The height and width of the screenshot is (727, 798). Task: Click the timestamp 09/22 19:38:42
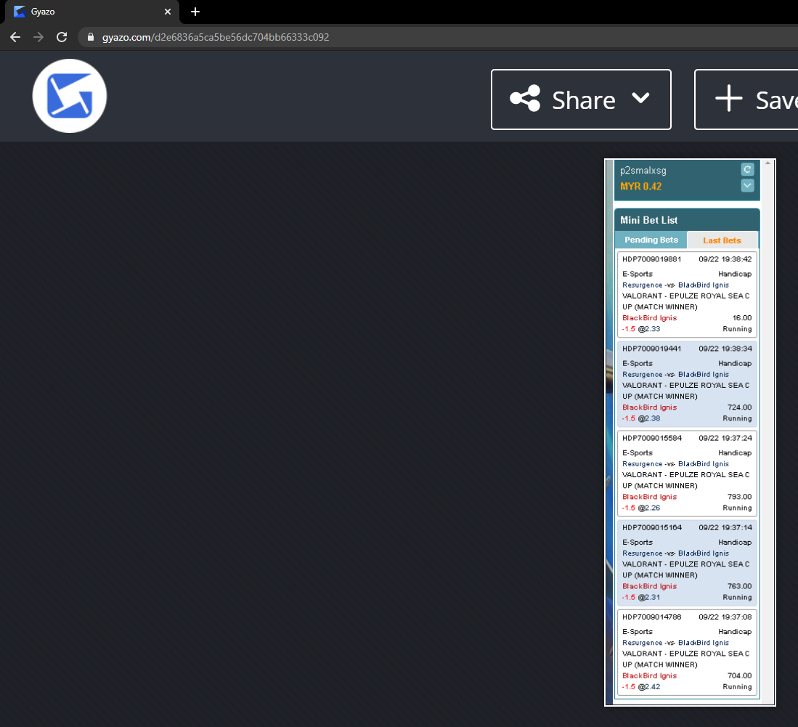point(725,259)
